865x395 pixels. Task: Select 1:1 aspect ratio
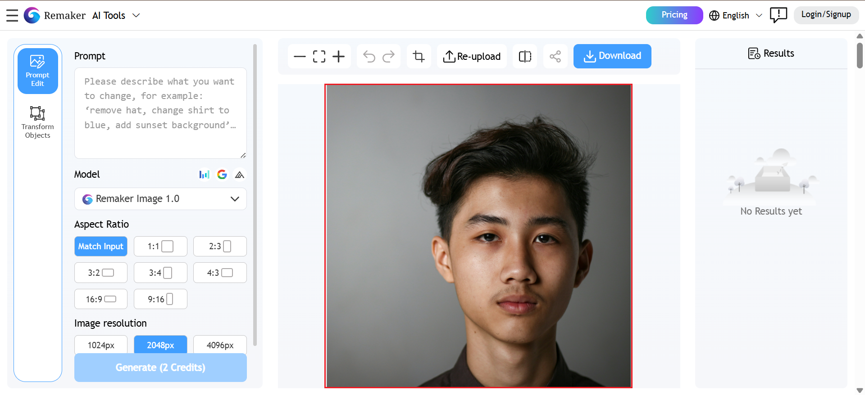pyautogui.click(x=160, y=246)
